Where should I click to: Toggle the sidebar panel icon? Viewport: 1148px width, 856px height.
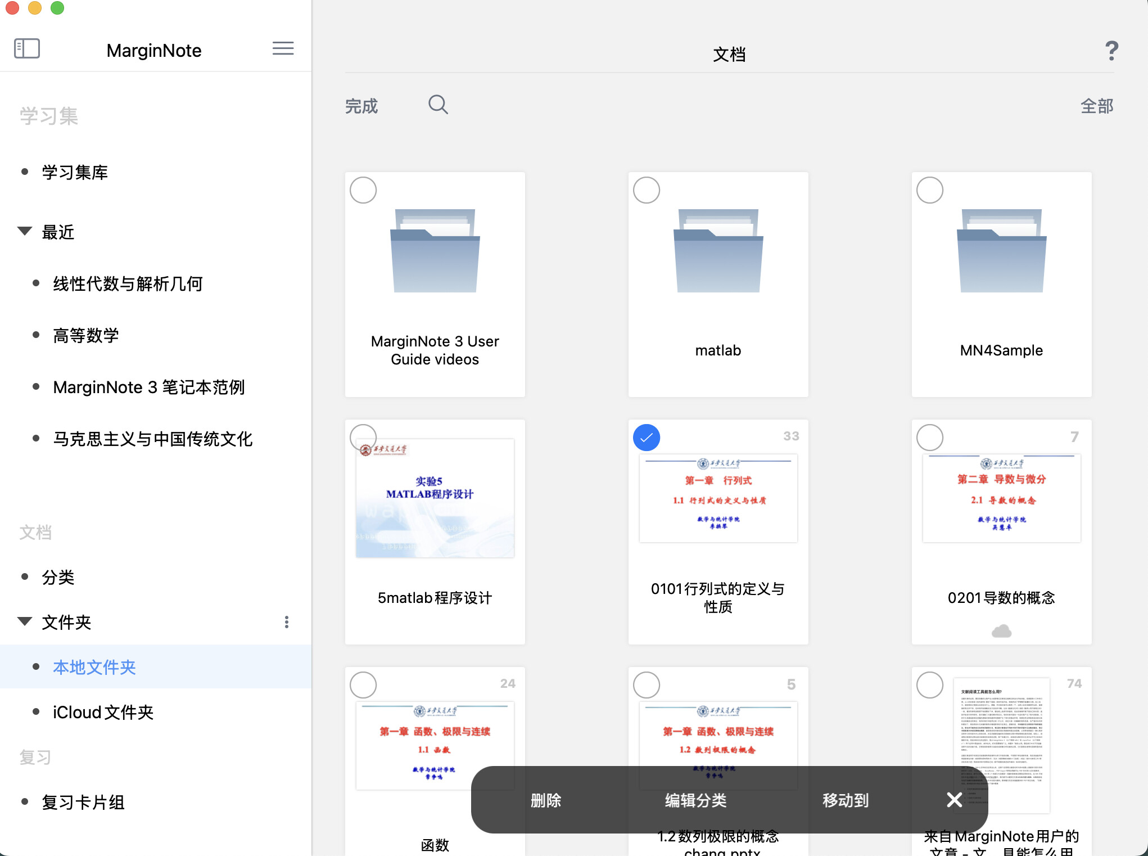[26, 48]
